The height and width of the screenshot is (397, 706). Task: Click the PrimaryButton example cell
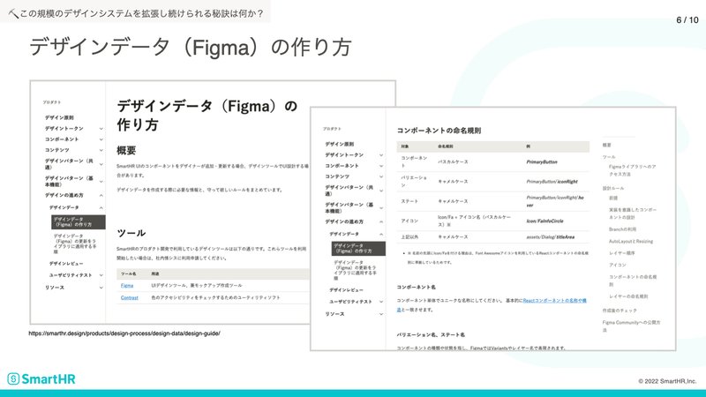[x=542, y=162]
